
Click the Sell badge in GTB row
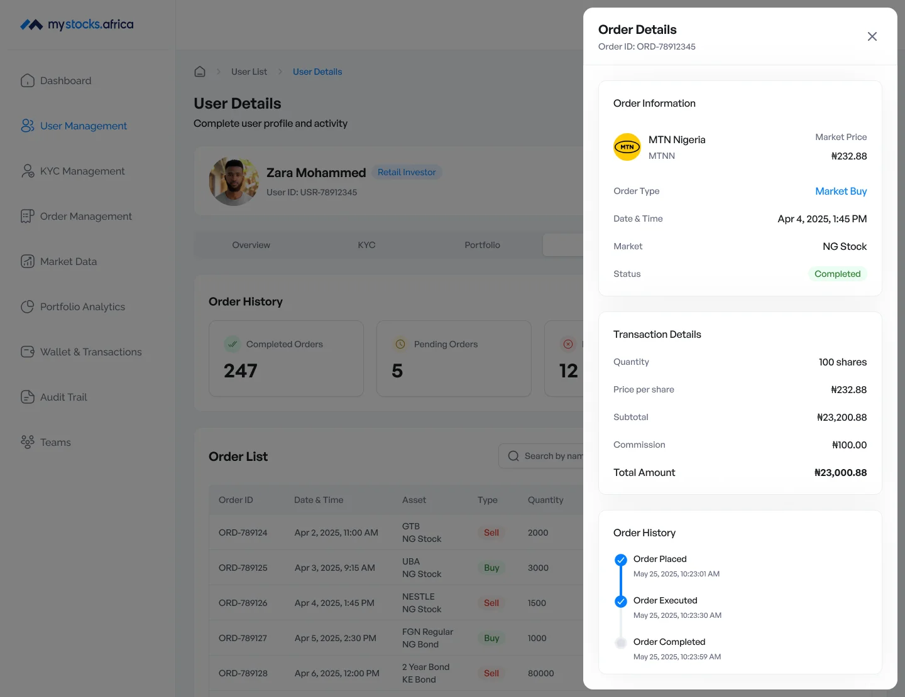tap(491, 532)
